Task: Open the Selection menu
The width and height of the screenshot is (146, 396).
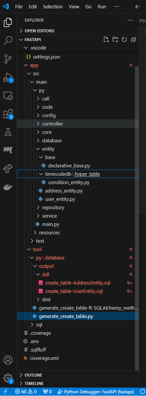Action: click(53, 6)
